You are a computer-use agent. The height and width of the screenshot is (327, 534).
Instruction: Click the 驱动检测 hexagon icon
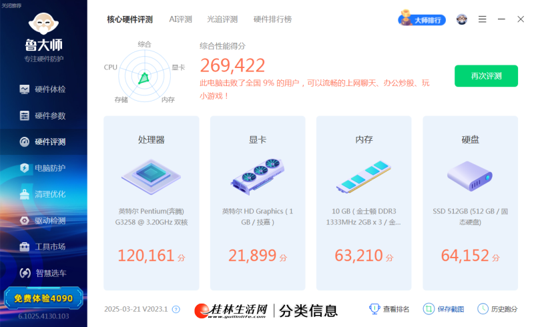coord(25,220)
